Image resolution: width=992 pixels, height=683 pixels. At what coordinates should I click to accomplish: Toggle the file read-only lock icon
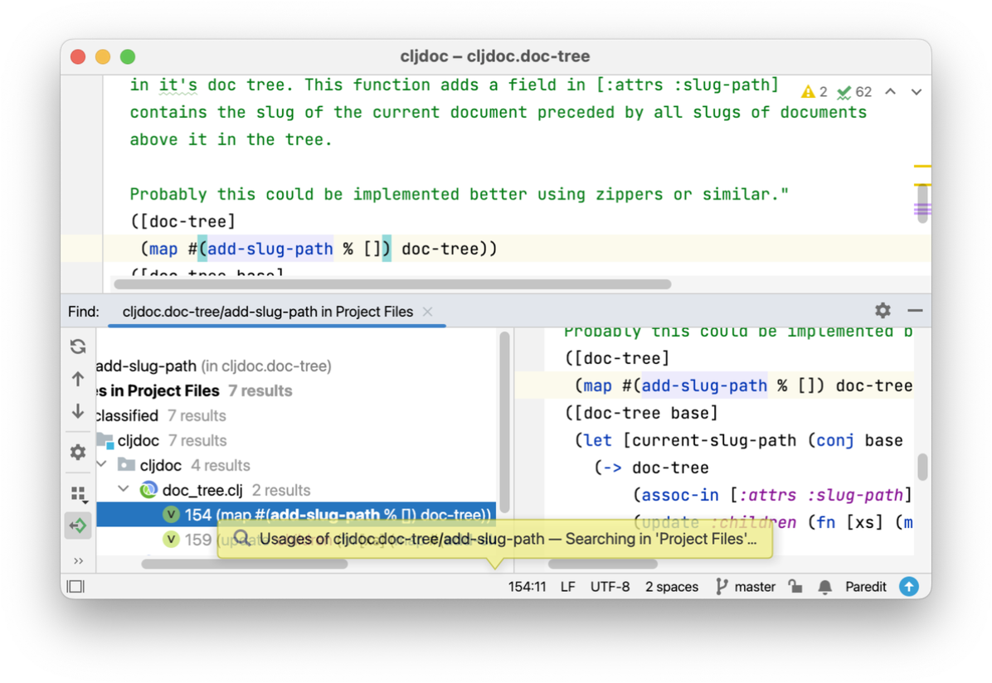coord(795,587)
